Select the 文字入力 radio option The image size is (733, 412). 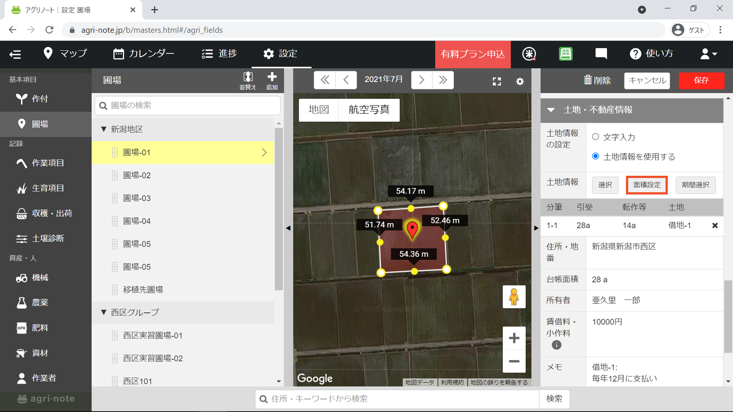596,137
